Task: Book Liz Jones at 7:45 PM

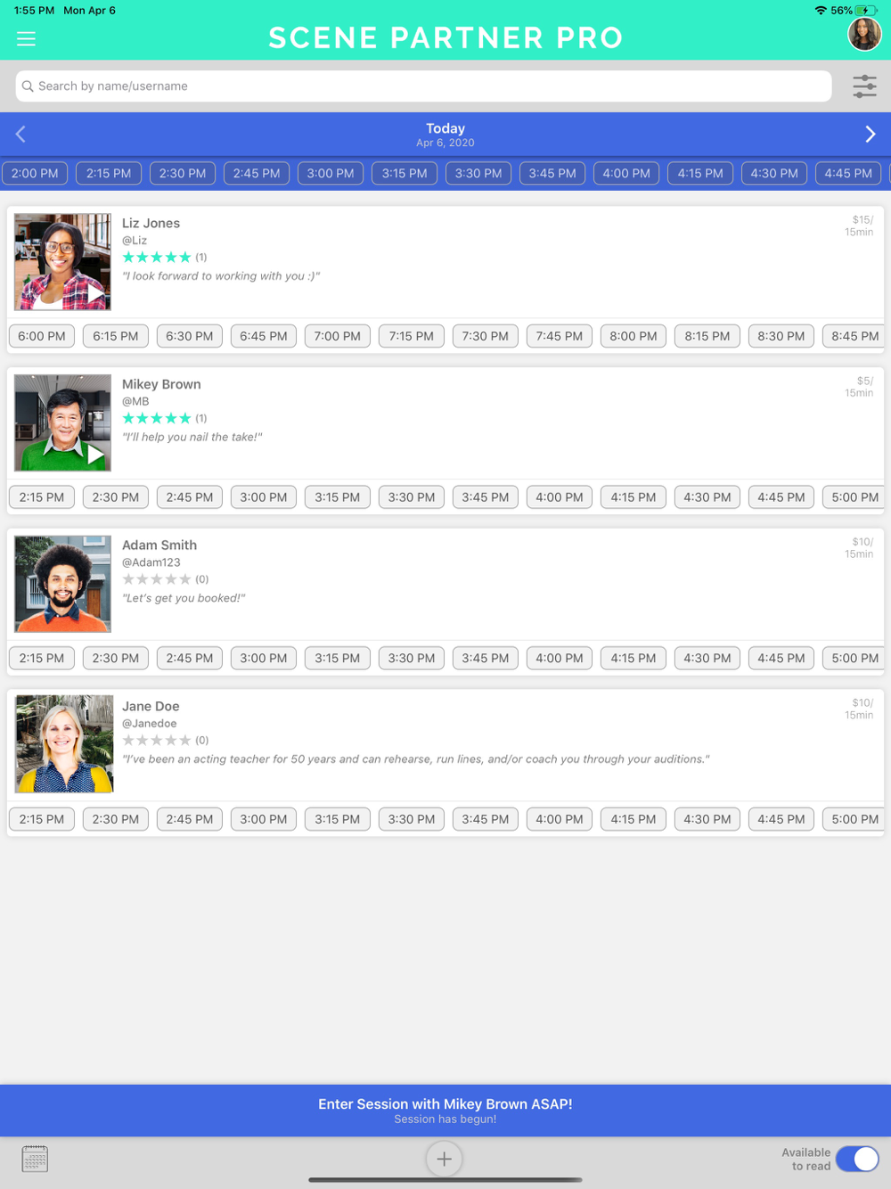Action: point(560,336)
